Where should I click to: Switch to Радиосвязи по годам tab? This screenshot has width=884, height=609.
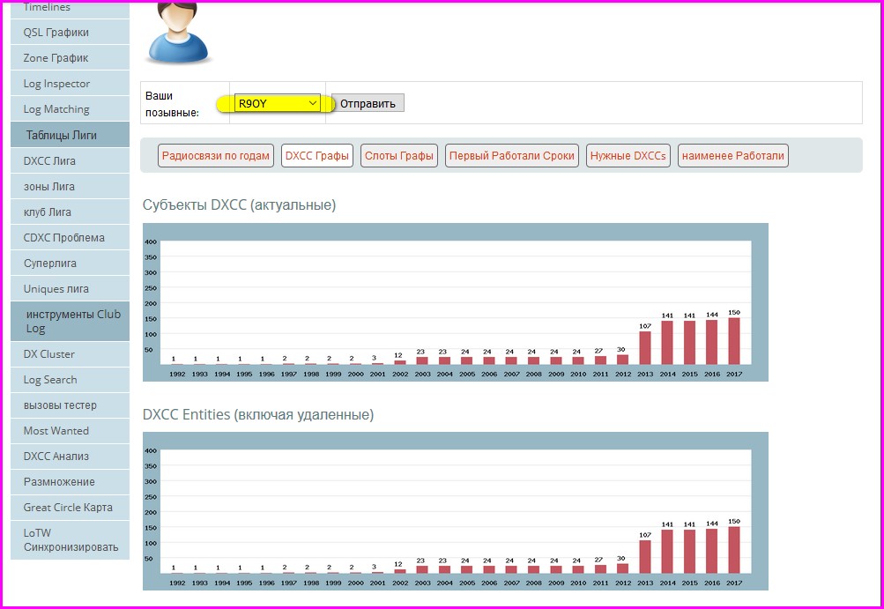(216, 156)
